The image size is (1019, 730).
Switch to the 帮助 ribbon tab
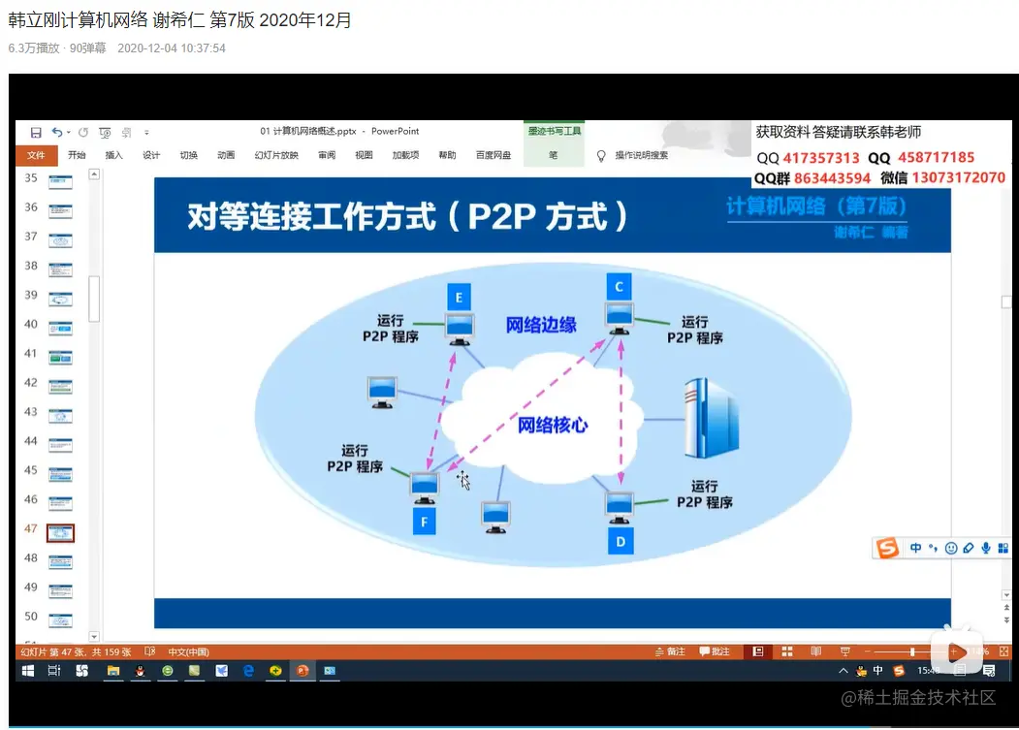pos(447,155)
